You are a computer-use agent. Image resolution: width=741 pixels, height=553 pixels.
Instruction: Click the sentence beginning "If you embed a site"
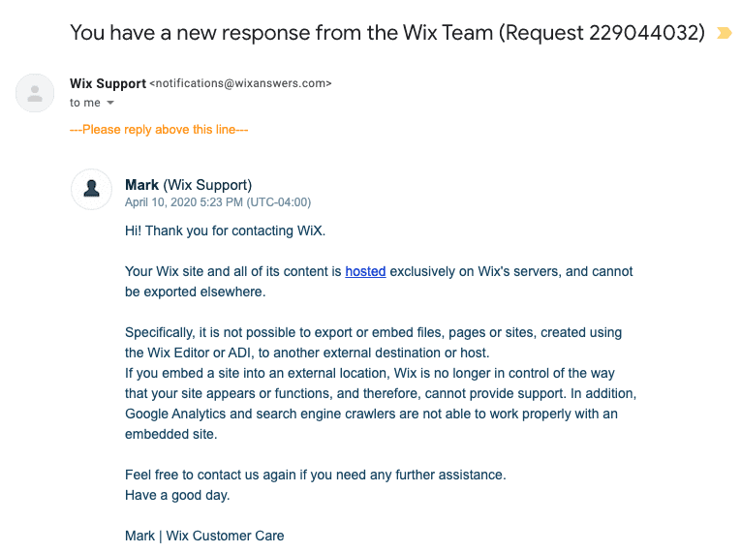click(381, 384)
